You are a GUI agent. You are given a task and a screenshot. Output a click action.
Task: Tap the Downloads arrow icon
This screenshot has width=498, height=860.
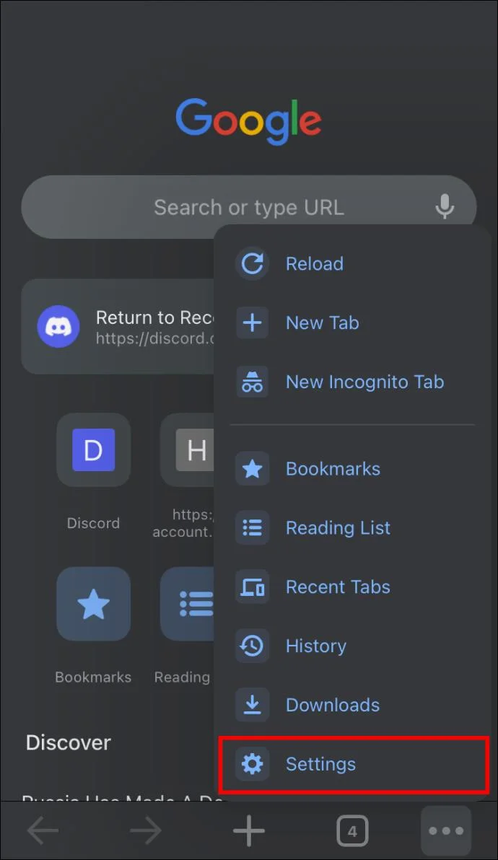(252, 705)
